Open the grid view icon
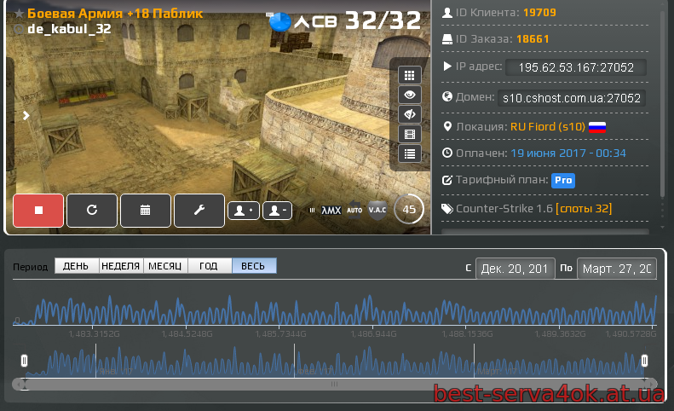The image size is (674, 411). [x=410, y=75]
